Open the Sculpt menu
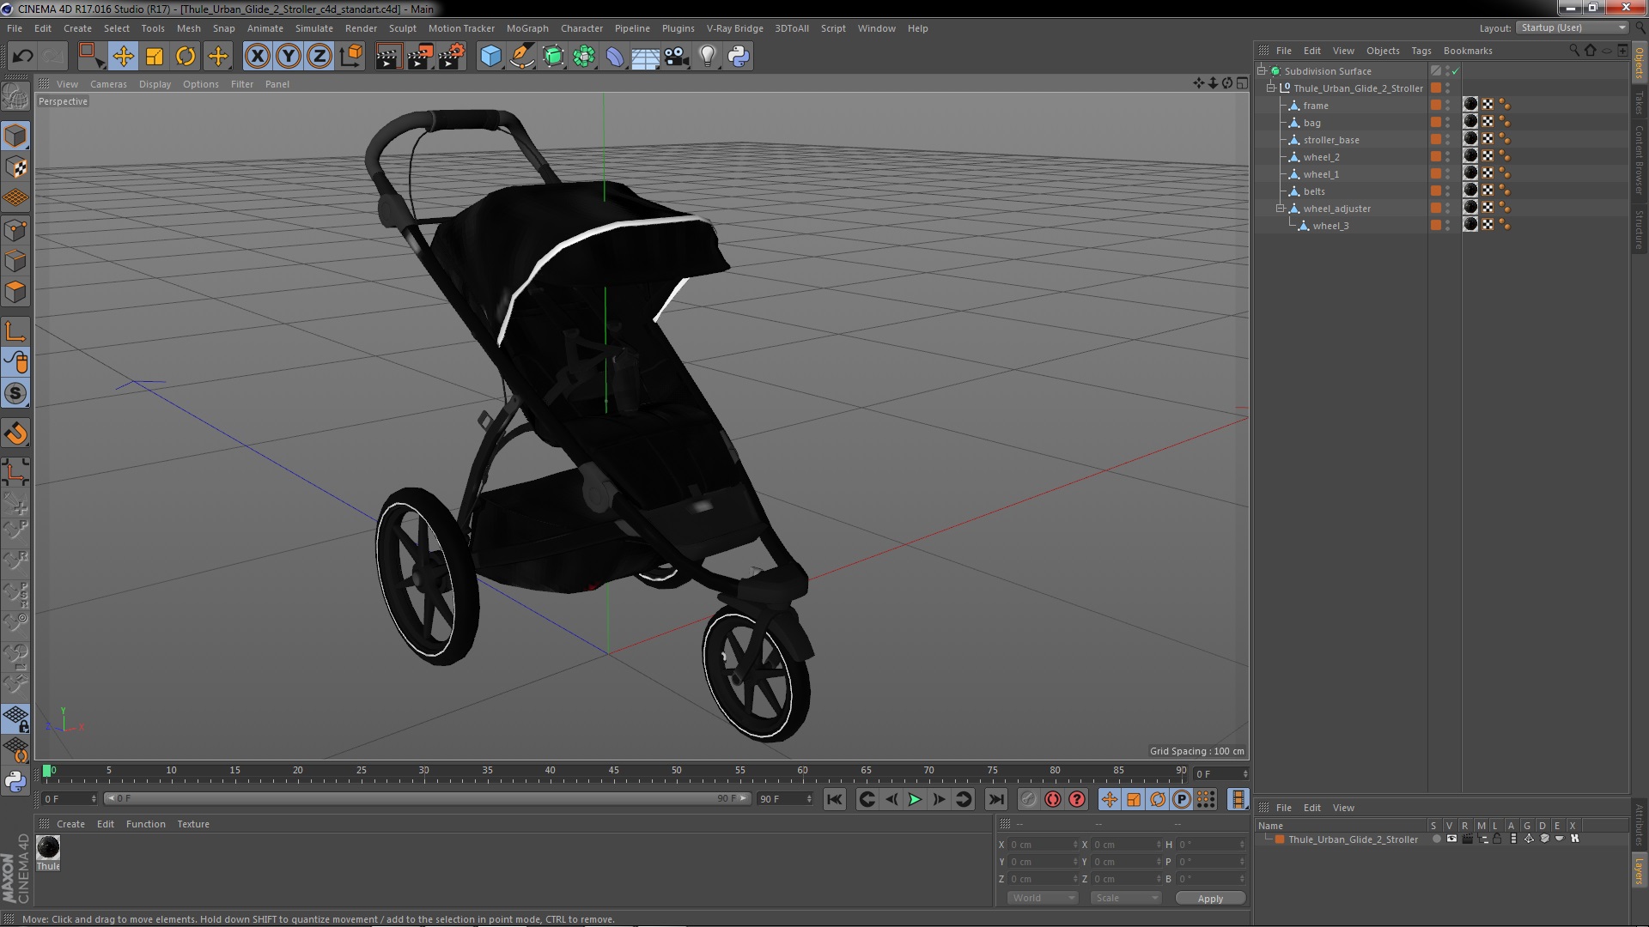 (x=402, y=28)
